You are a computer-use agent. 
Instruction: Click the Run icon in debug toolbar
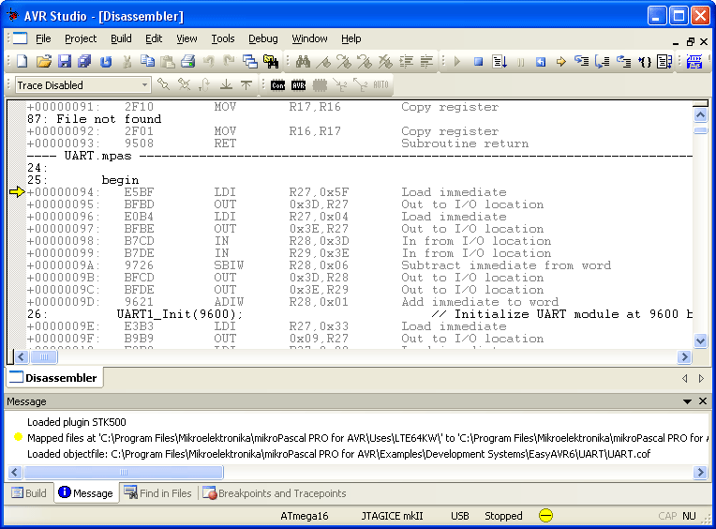pos(457,61)
